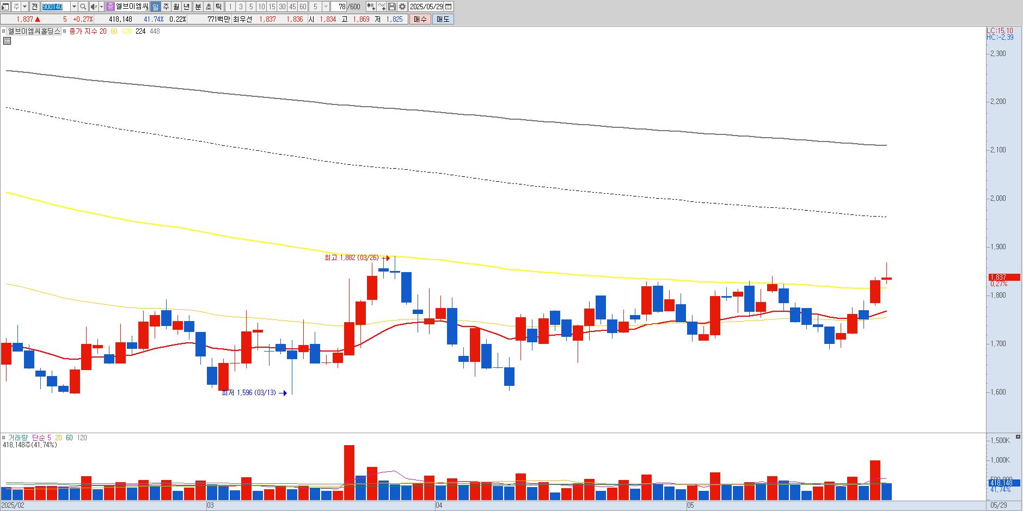Choose the 30 interval button
The image size is (1023, 511).
pos(282,7)
